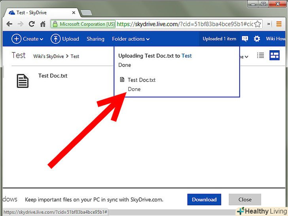This screenshot has height=216, width=288.
Task: Show hidden extensions via the double chevron
Action: point(269,24)
